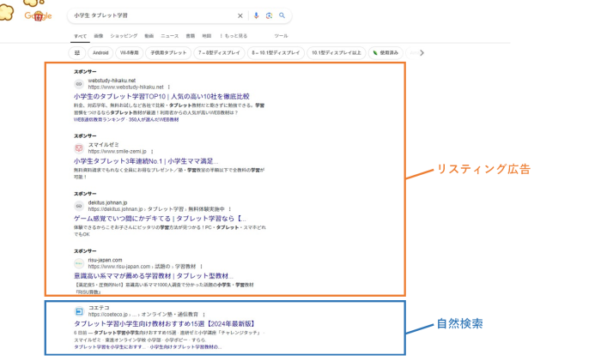The image size is (601, 361).
Task: Open ad 小学生のタブレット学習TOP10 link
Action: click(x=161, y=97)
